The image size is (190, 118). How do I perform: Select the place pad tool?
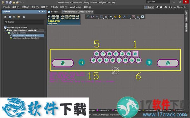115,16
